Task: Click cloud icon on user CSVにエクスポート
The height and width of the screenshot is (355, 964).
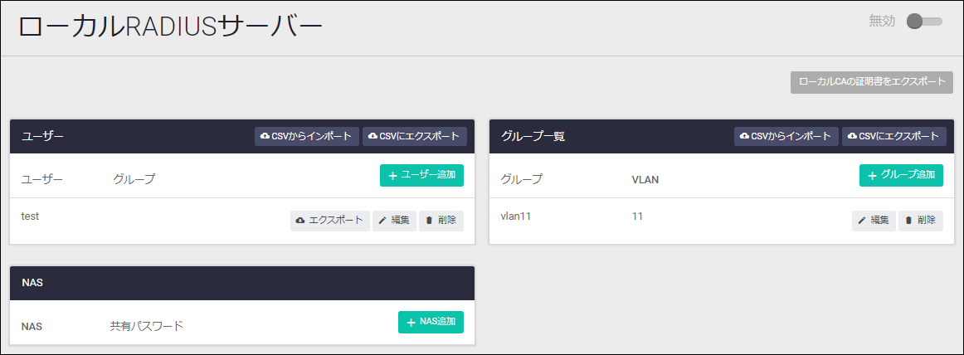Action: pos(372,136)
